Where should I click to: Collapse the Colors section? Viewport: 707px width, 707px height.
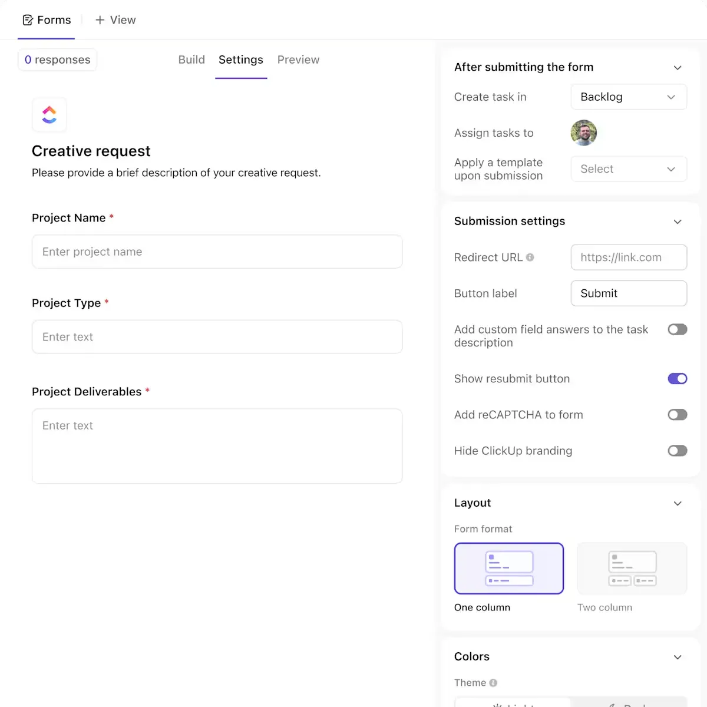point(678,657)
